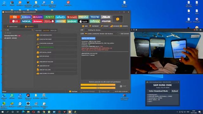This screenshot has width=203, height=114.
Task: Select the Huawei brand icon
Action: tap(38, 17)
